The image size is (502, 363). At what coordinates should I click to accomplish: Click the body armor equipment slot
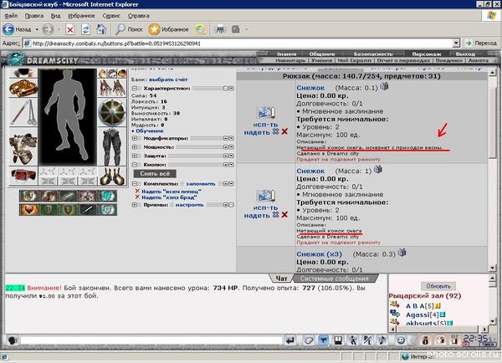[23, 147]
